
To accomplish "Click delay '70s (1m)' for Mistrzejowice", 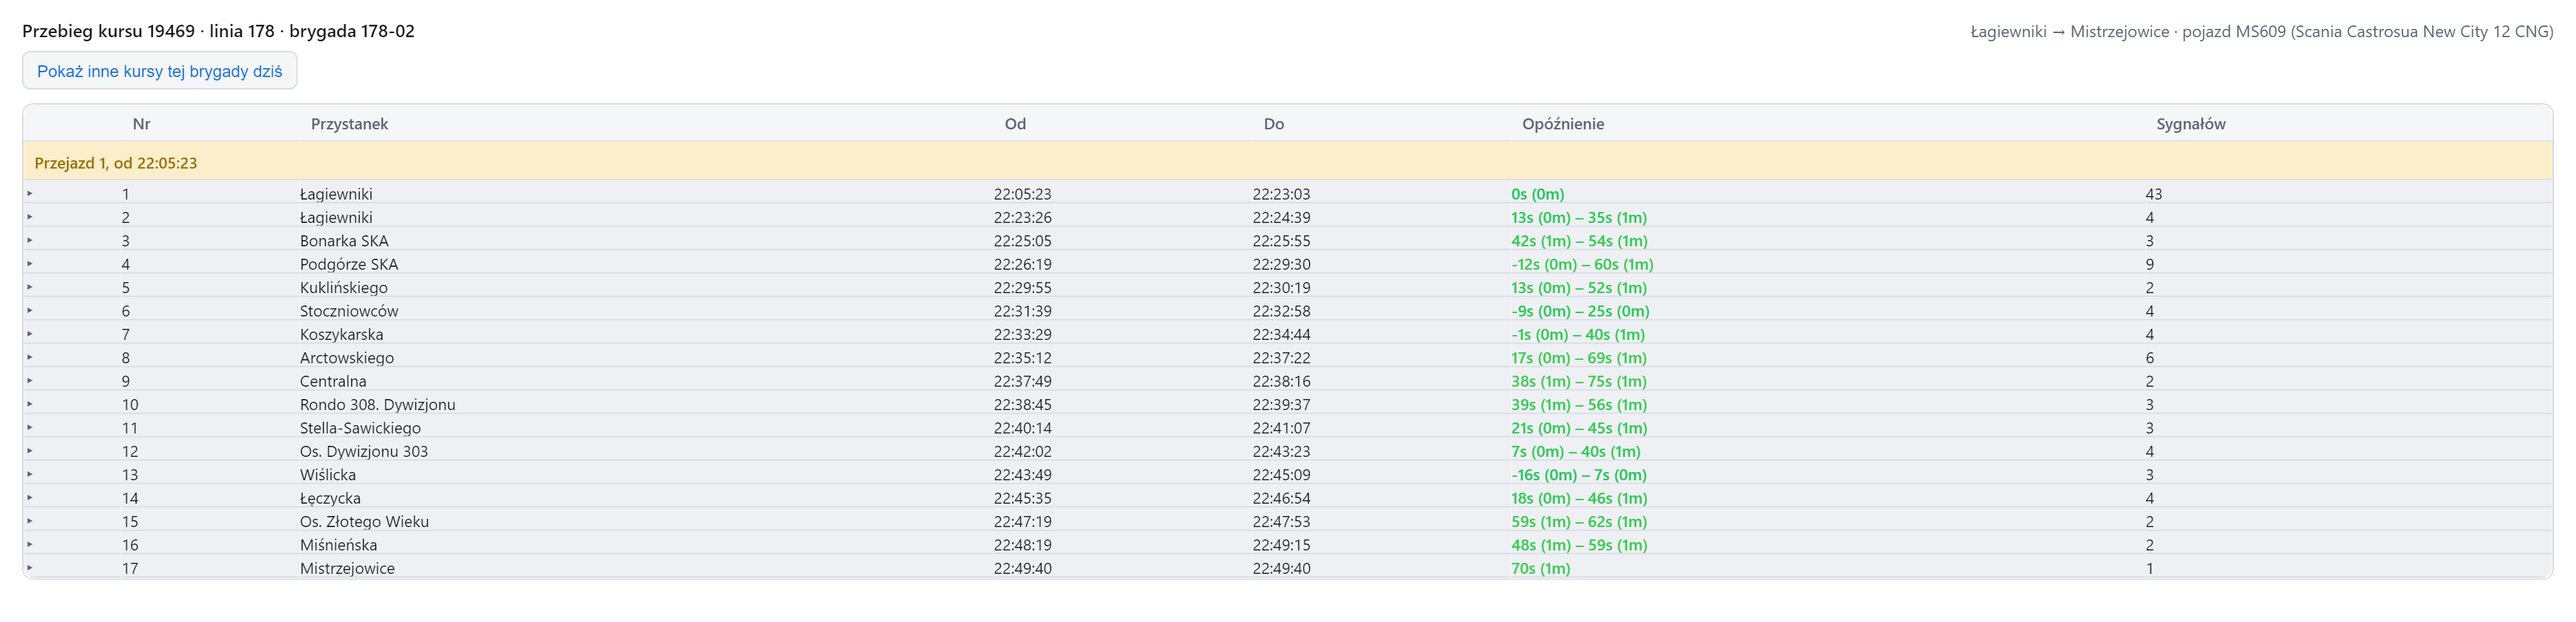I will pyautogui.click(x=1540, y=568).
